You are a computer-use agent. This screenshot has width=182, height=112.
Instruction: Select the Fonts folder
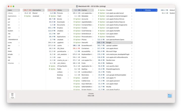click(83, 63)
